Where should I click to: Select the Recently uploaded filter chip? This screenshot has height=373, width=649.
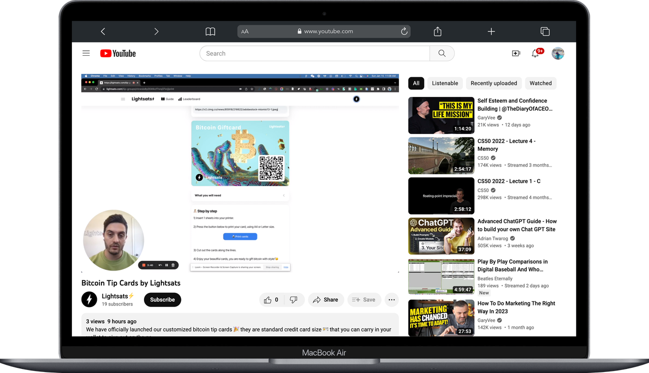(494, 83)
